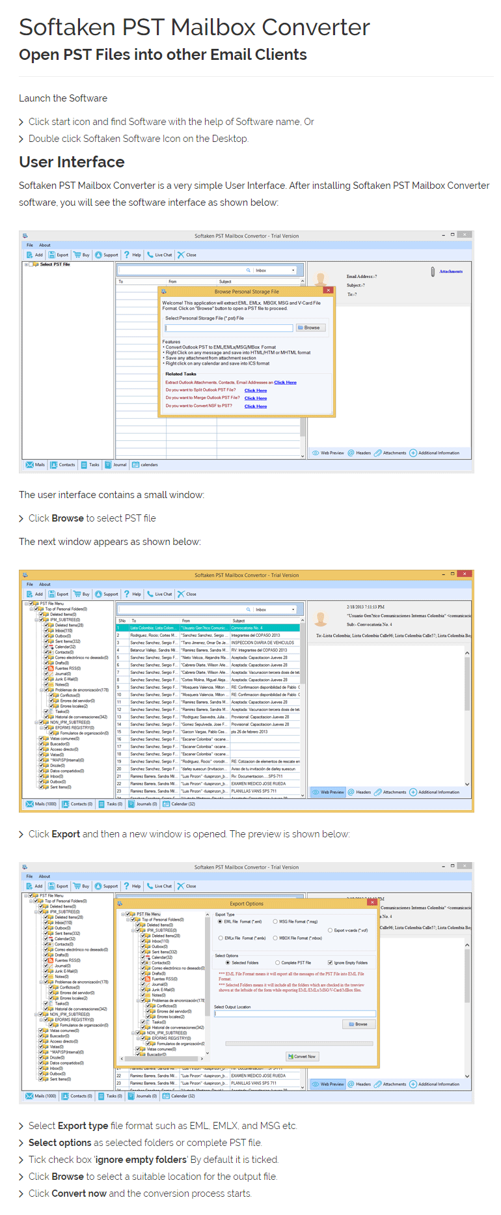Click Add toolbar icon in third screenshot
501x1215 pixels.
coord(29,886)
